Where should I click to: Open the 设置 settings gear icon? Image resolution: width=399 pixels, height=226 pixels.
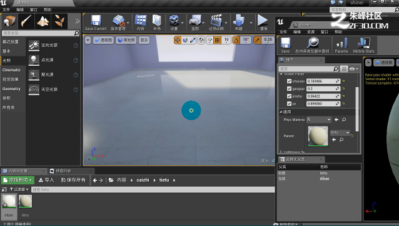coord(174,23)
